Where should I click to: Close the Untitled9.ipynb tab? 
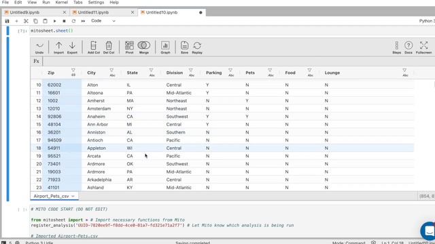(x=65, y=12)
